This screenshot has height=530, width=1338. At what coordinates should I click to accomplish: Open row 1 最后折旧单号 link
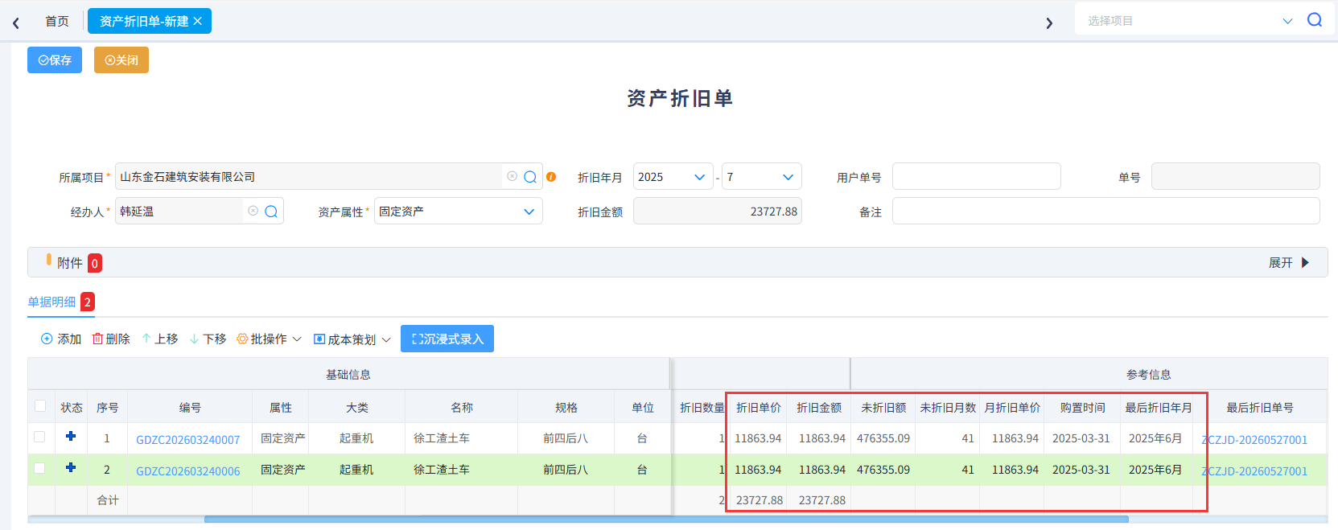pyautogui.click(x=1254, y=440)
